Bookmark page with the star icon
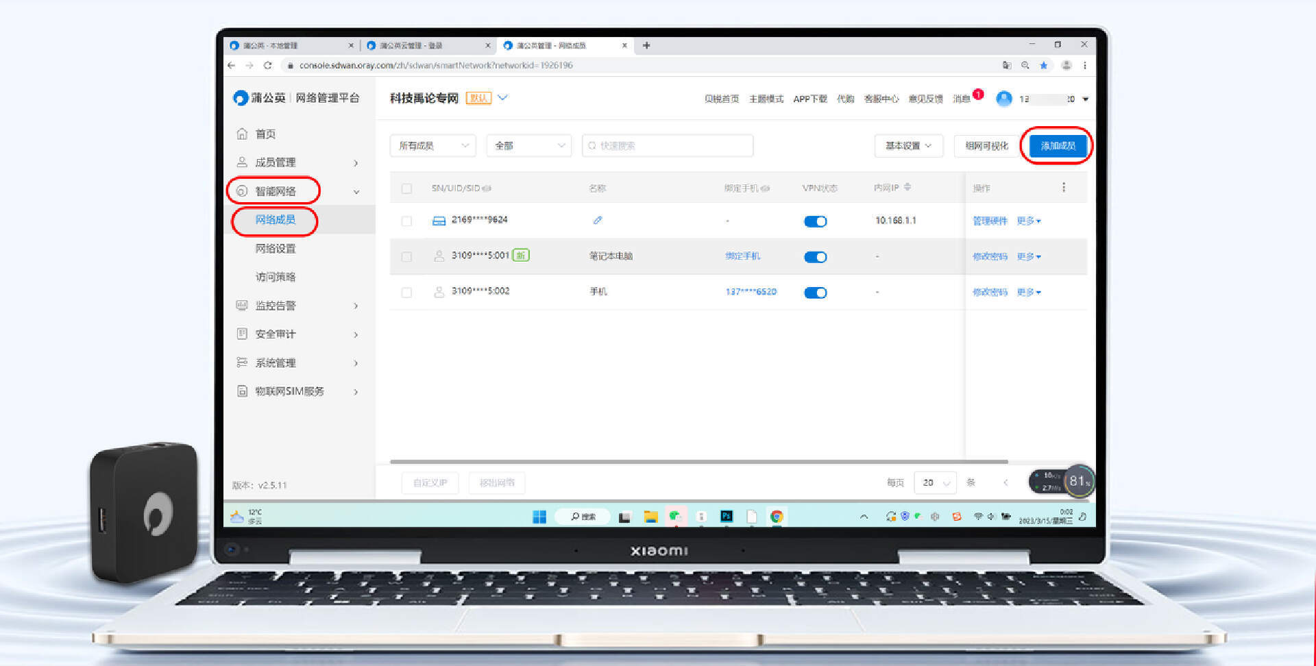 [x=1043, y=66]
